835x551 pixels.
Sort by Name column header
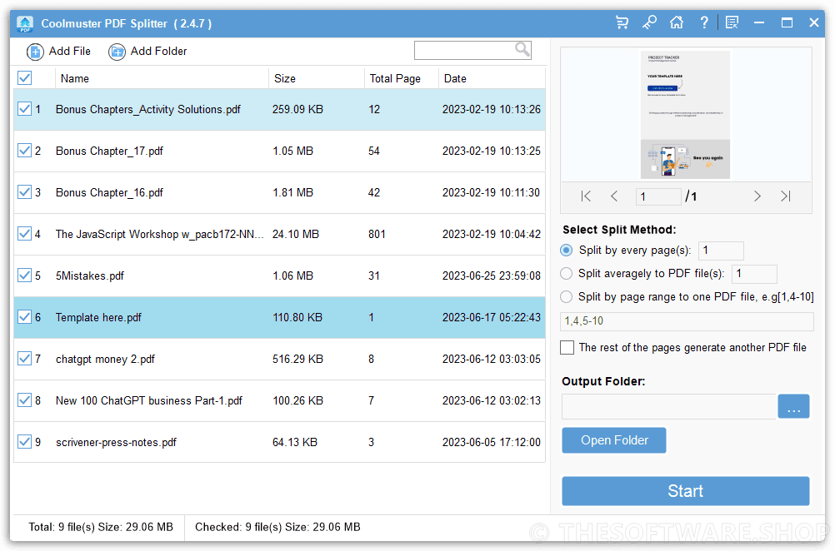[162, 78]
